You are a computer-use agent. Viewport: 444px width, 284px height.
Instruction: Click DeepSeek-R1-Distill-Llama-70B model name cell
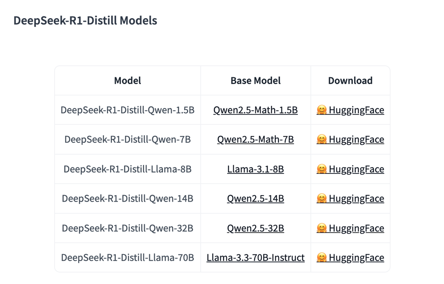pos(127,258)
